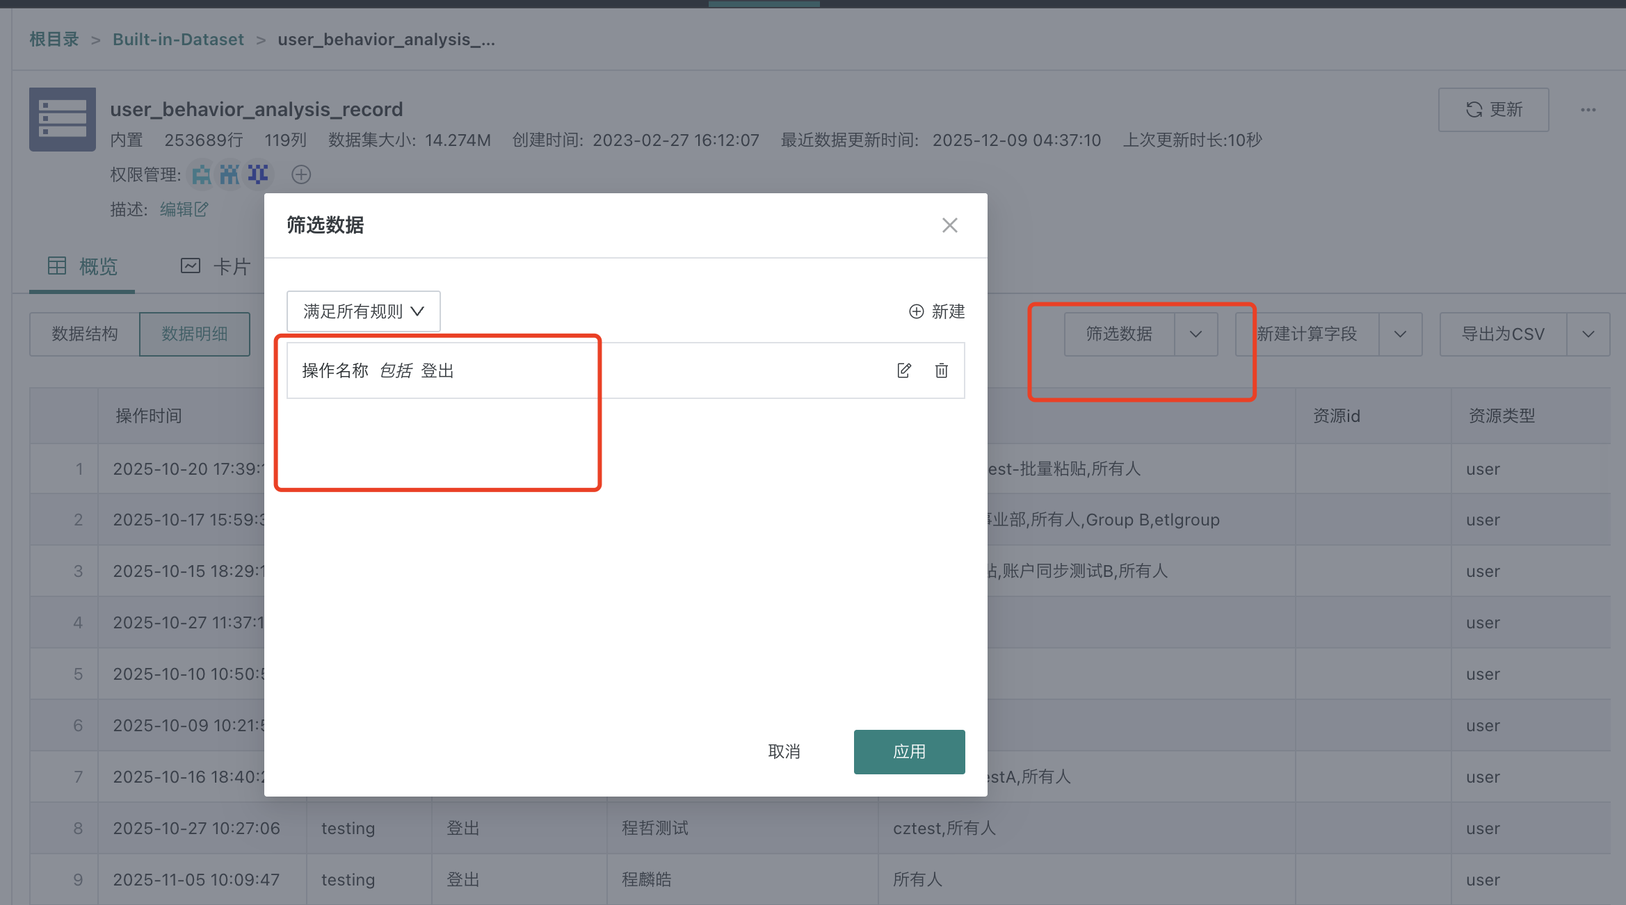Open the chevron next to 筛选数据 button
Viewport: 1626px width, 905px height.
click(x=1196, y=334)
